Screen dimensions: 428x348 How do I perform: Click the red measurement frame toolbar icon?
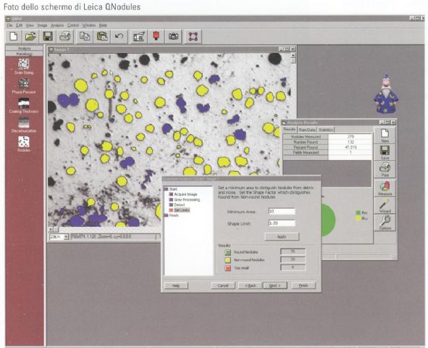(x=193, y=36)
